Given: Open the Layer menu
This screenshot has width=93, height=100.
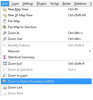Looking at the screenshot, I should (15, 4).
